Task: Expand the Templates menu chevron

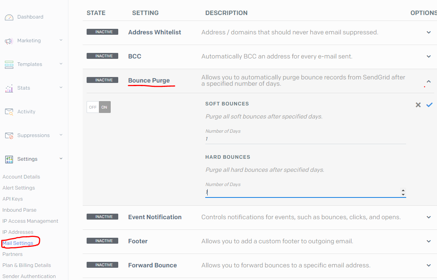Action: (61, 64)
